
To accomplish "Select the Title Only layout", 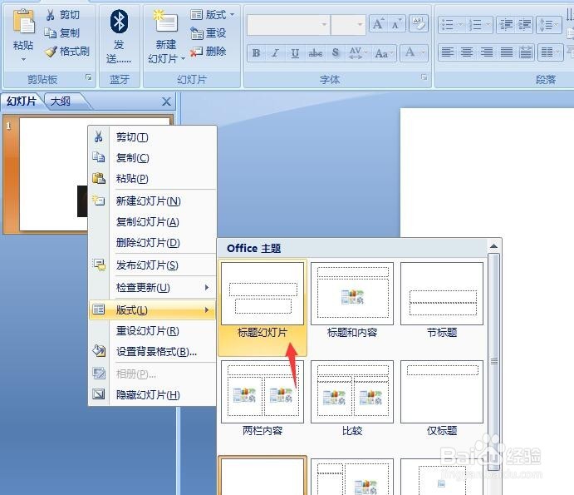I will point(442,398).
